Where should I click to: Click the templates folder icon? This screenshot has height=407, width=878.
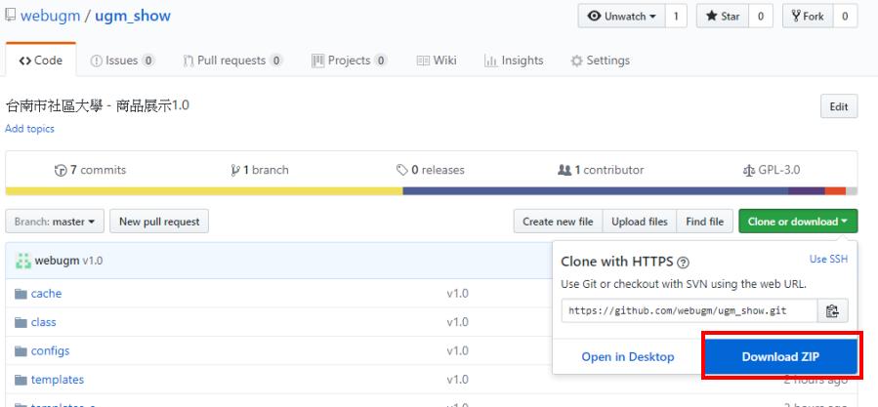[21, 380]
